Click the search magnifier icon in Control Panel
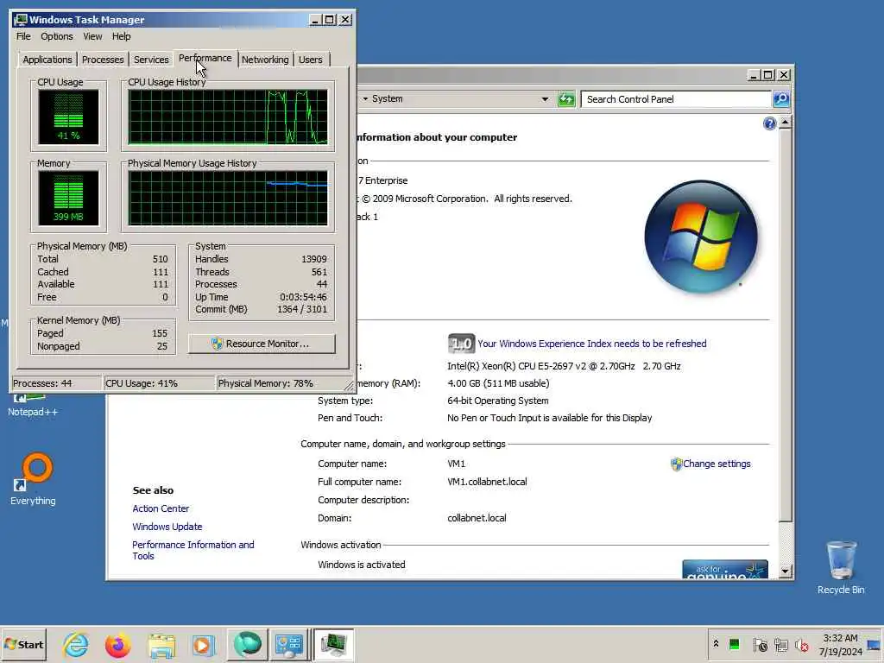The image size is (884, 663). coord(780,99)
